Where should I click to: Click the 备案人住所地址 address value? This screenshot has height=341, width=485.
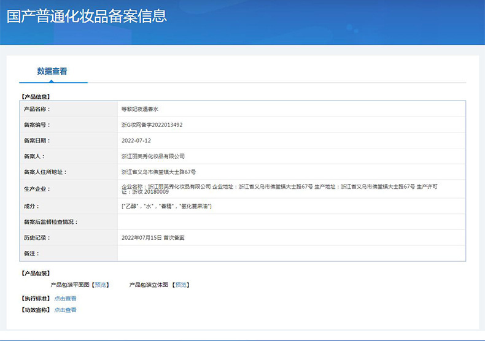[x=158, y=172]
